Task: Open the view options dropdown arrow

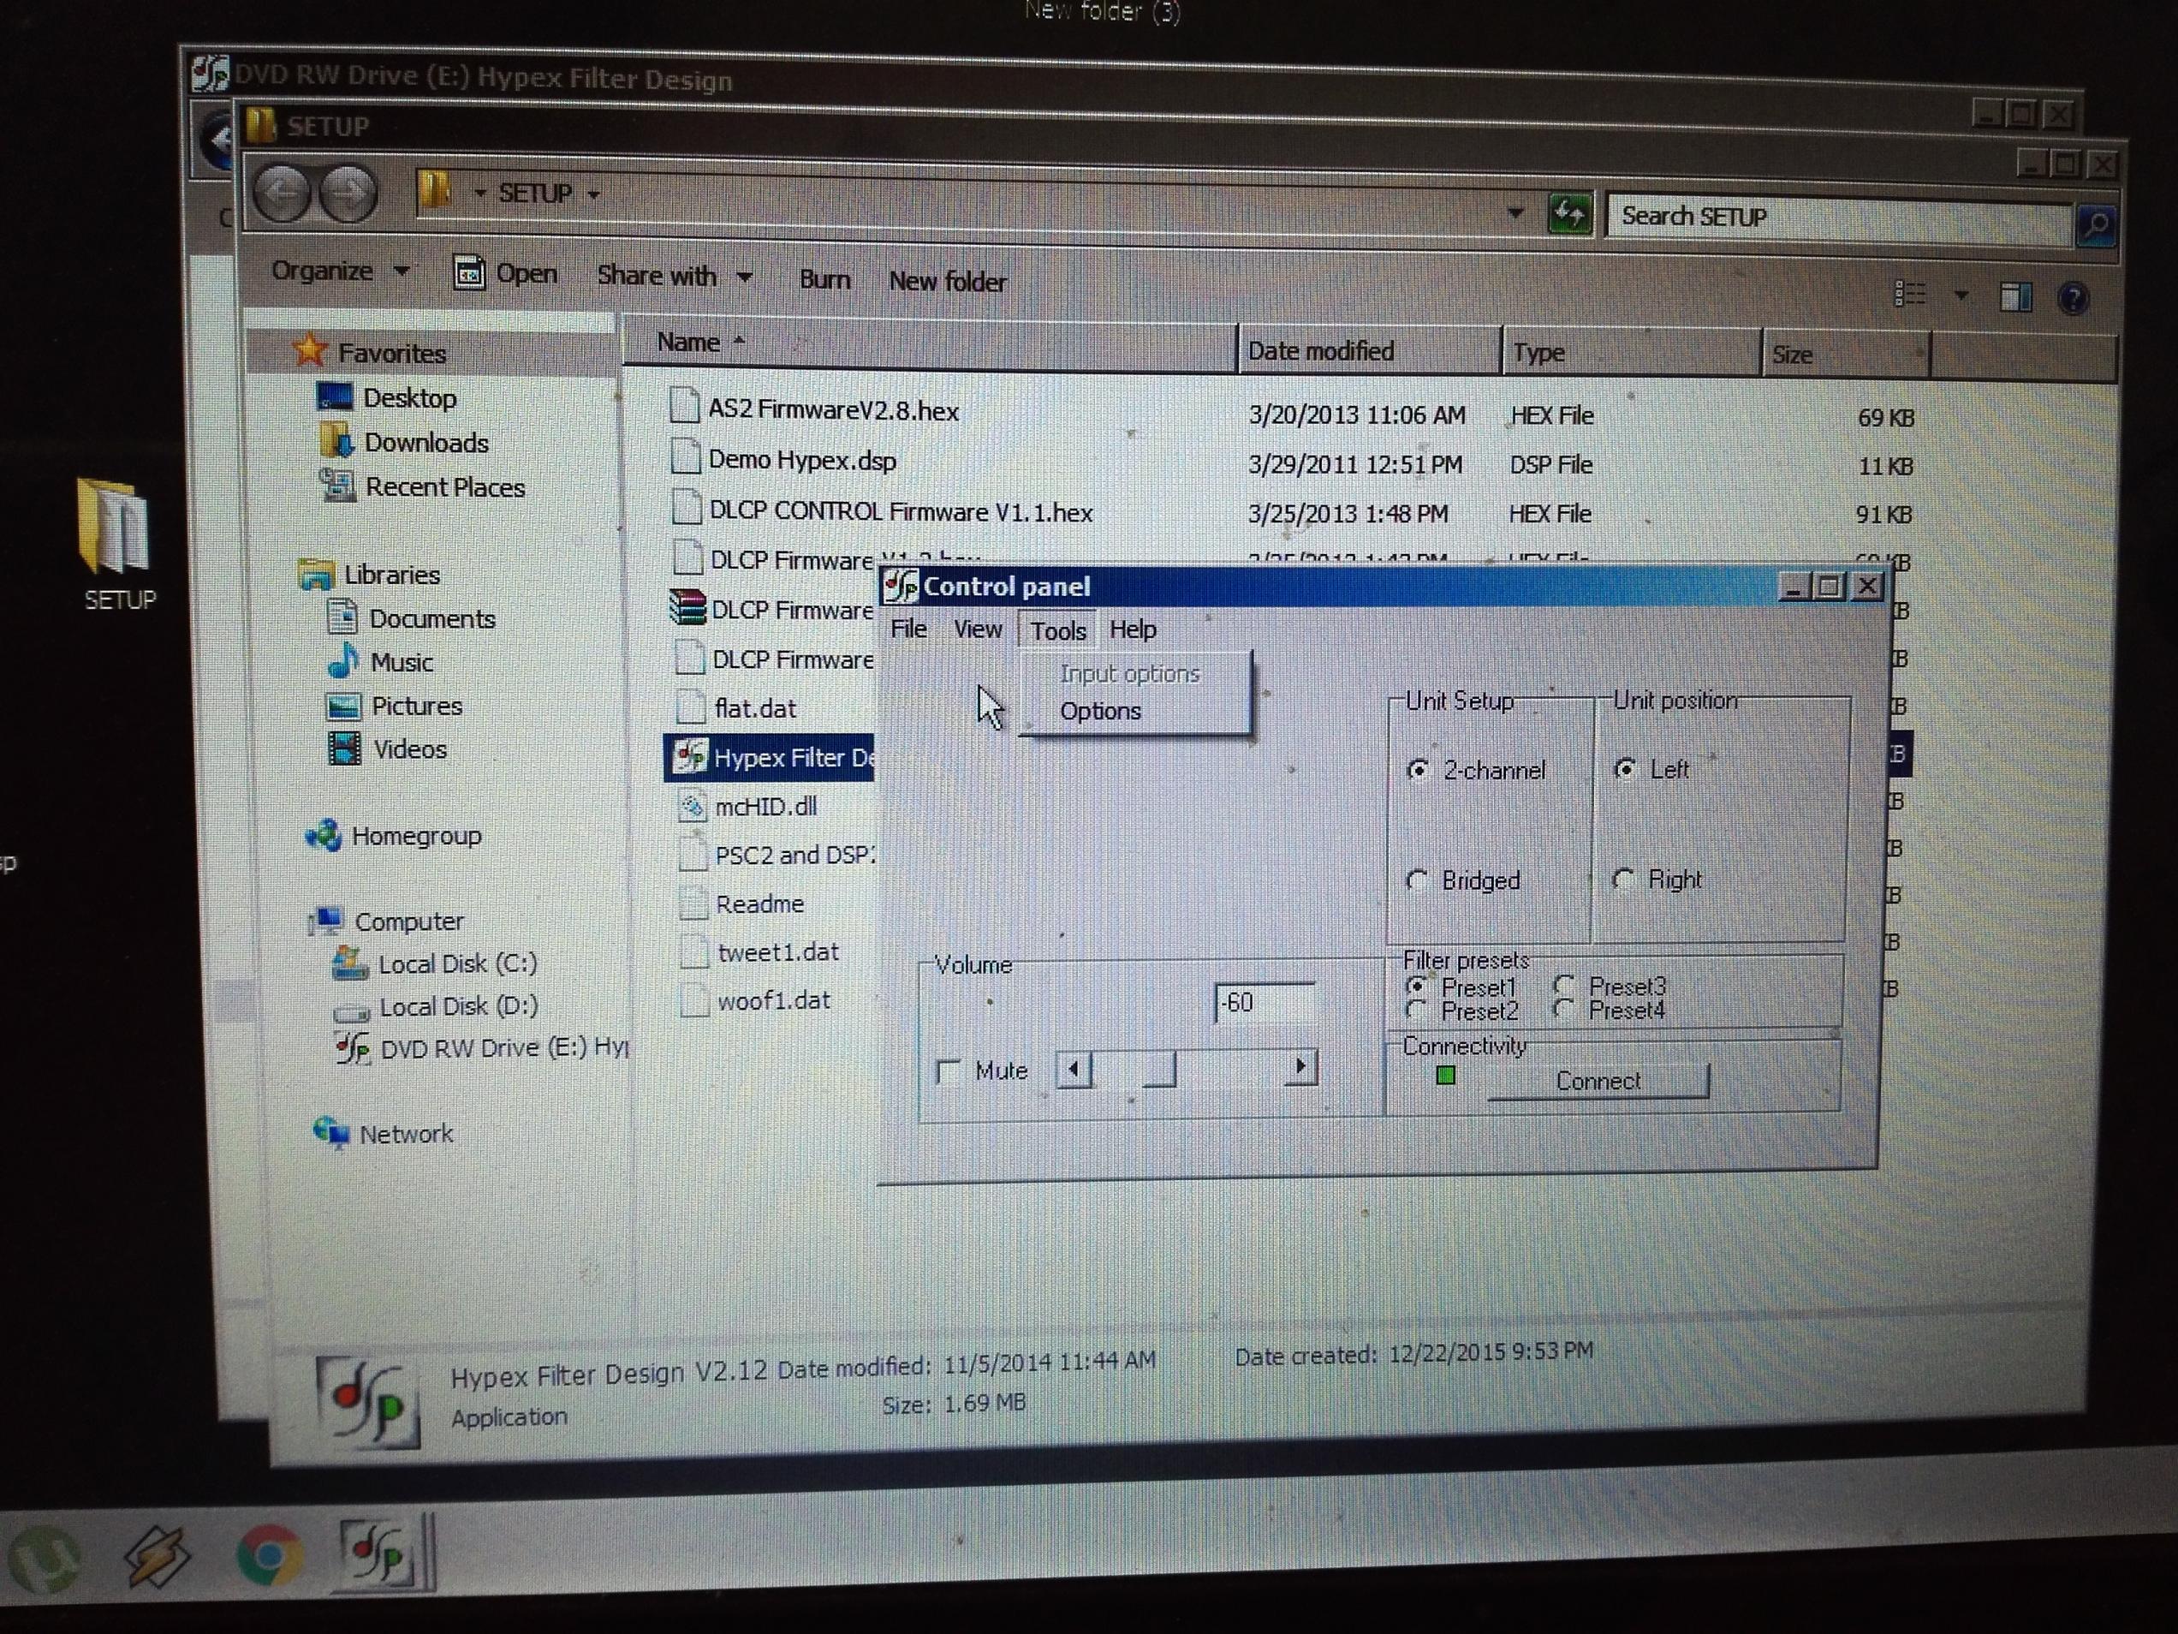Action: click(1961, 295)
